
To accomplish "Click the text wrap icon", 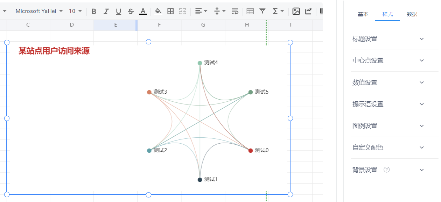I will (x=235, y=11).
